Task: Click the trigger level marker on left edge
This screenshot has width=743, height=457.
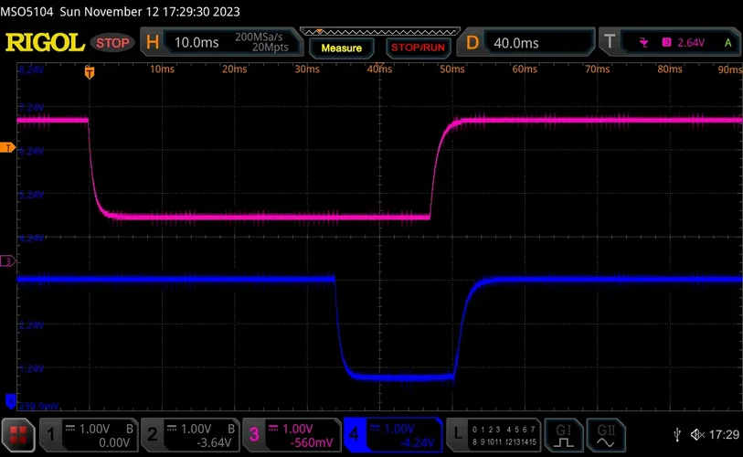Action: pyautogui.click(x=8, y=147)
